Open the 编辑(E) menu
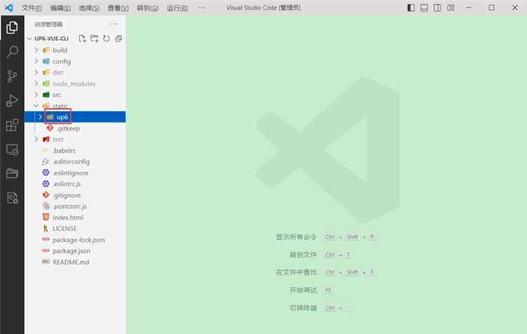The image size is (527, 334). (x=61, y=8)
